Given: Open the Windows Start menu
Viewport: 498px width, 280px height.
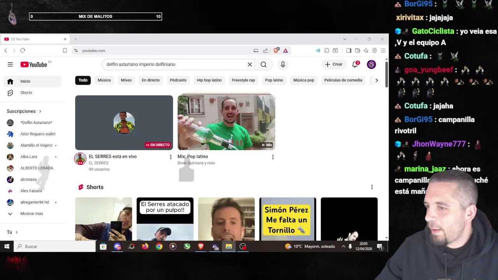Looking at the screenshot, I should (x=7, y=247).
